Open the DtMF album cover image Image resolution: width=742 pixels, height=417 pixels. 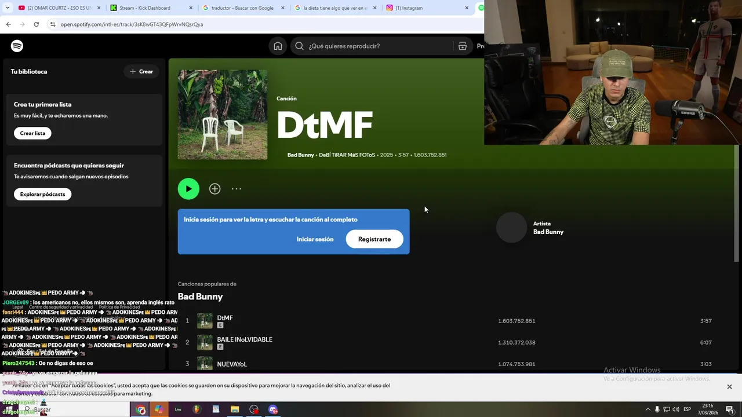tap(223, 115)
